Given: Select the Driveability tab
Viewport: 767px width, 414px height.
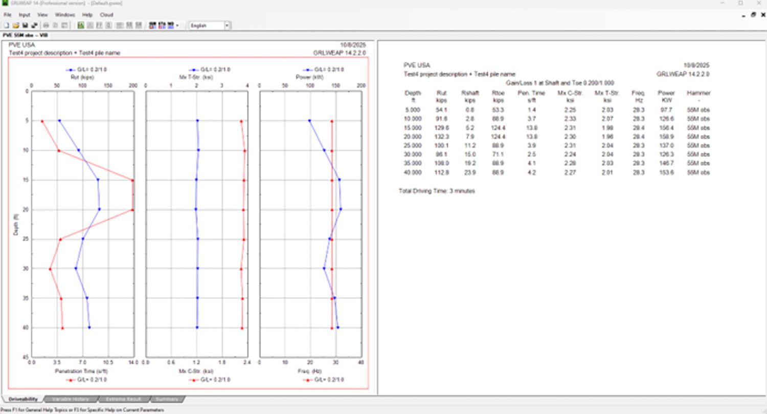Looking at the screenshot, I should pyautogui.click(x=23, y=399).
